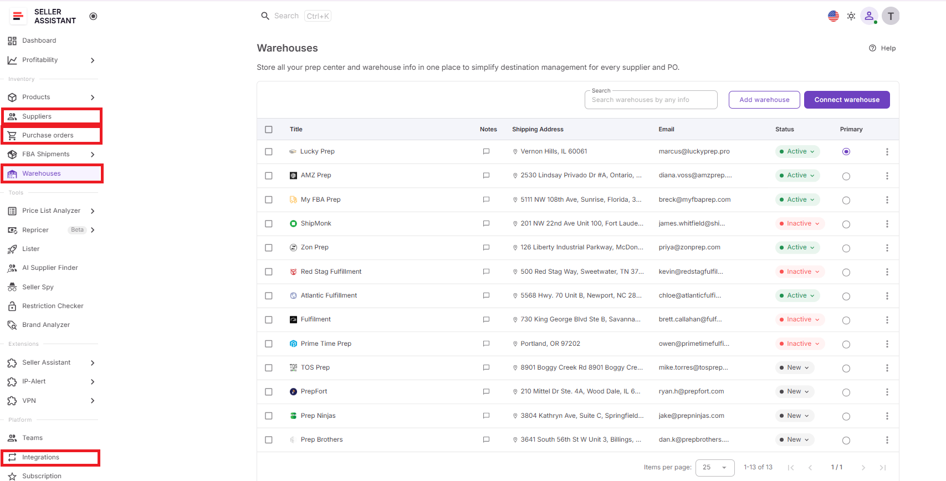Check the TOS Prep row checkbox
The image size is (946, 481).
(x=269, y=368)
